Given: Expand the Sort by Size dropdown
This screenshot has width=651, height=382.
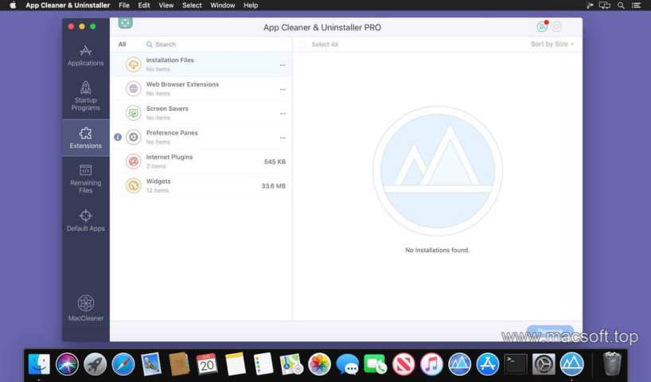Looking at the screenshot, I should (x=552, y=45).
